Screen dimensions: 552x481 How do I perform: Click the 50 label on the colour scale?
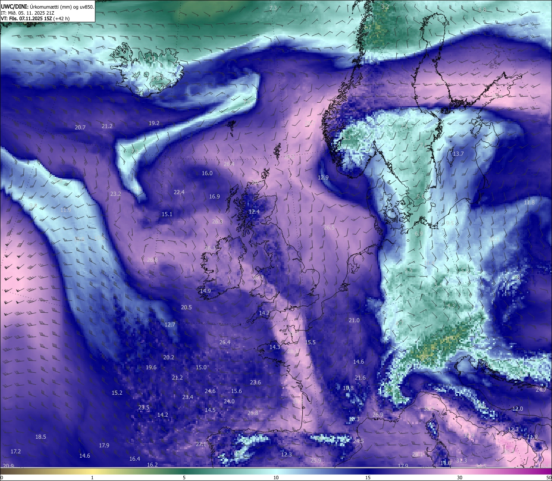point(549,478)
